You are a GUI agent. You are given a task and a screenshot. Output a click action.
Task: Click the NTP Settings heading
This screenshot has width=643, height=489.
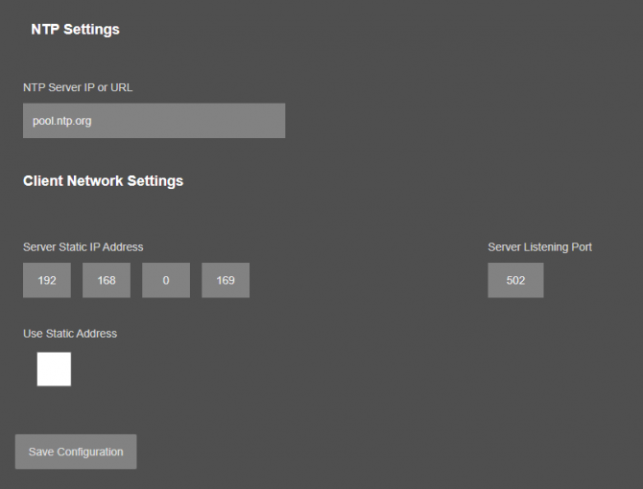pyautogui.click(x=76, y=29)
